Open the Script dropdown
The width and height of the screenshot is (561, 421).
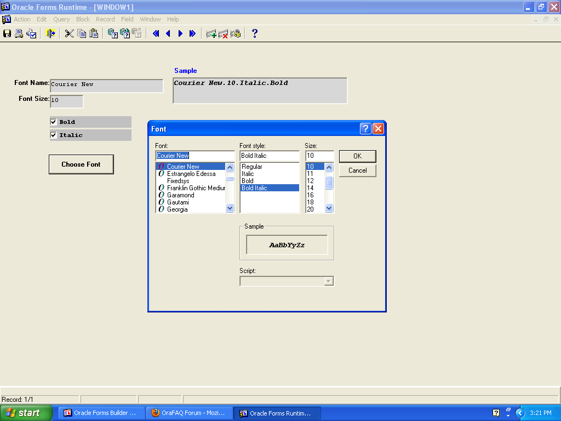pos(329,281)
